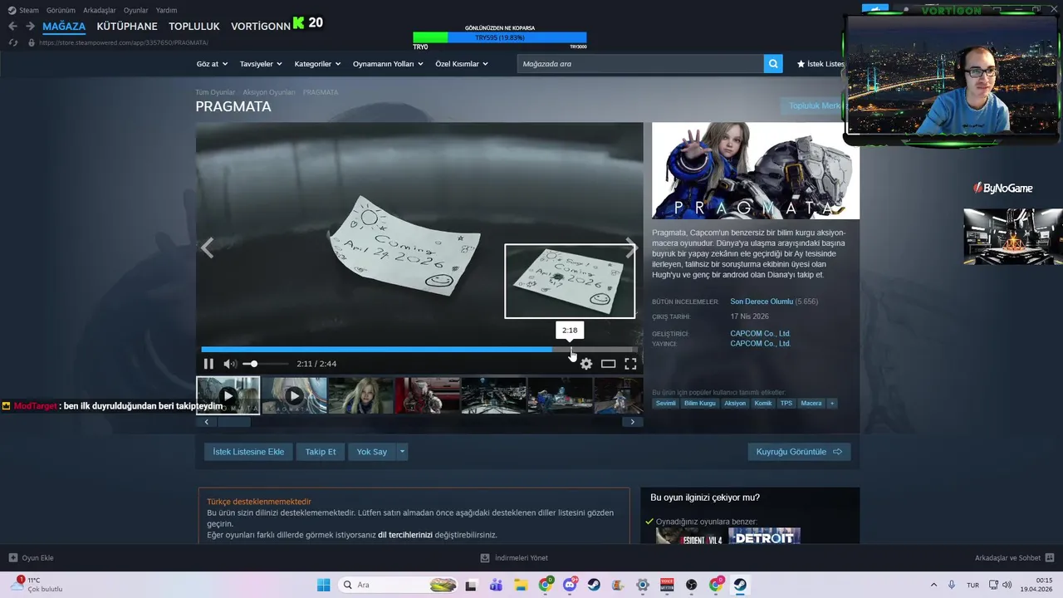This screenshot has height=598, width=1063.
Task: Select the first trailer thumbnail
Action: coord(228,395)
